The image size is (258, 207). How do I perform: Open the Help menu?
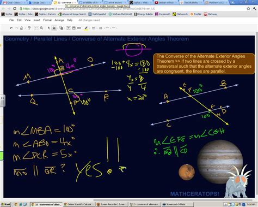click(x=70, y=20)
